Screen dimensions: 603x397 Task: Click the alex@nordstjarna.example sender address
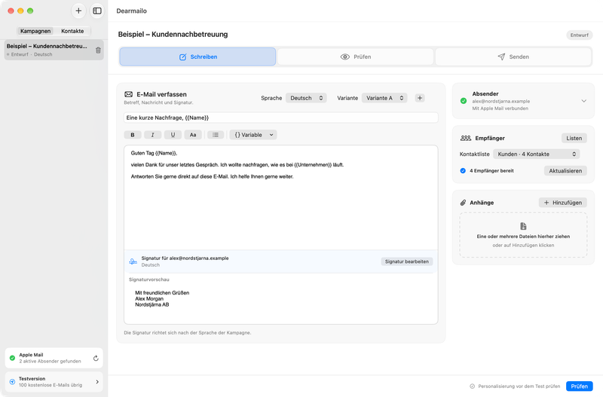(501, 102)
